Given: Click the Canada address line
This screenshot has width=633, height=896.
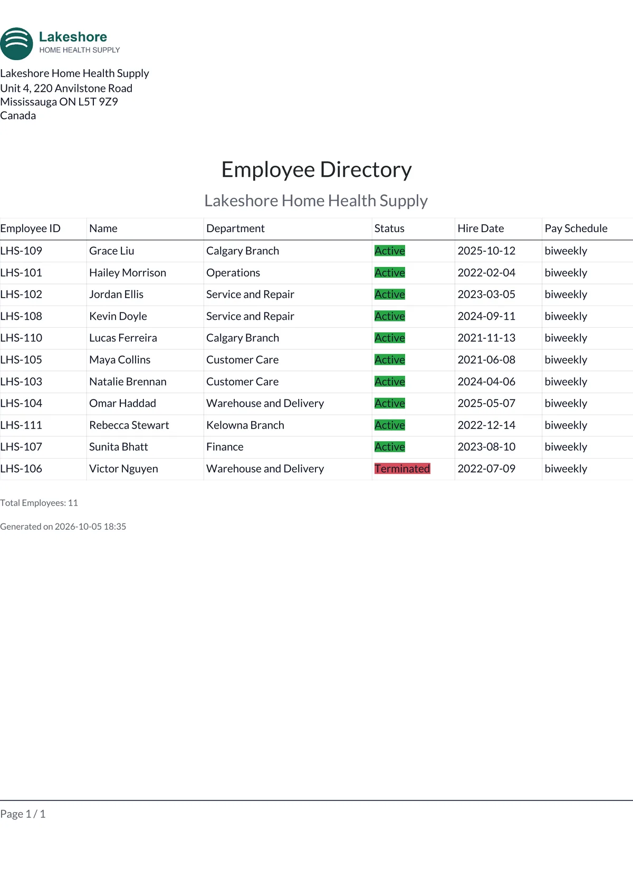Looking at the screenshot, I should click(18, 116).
